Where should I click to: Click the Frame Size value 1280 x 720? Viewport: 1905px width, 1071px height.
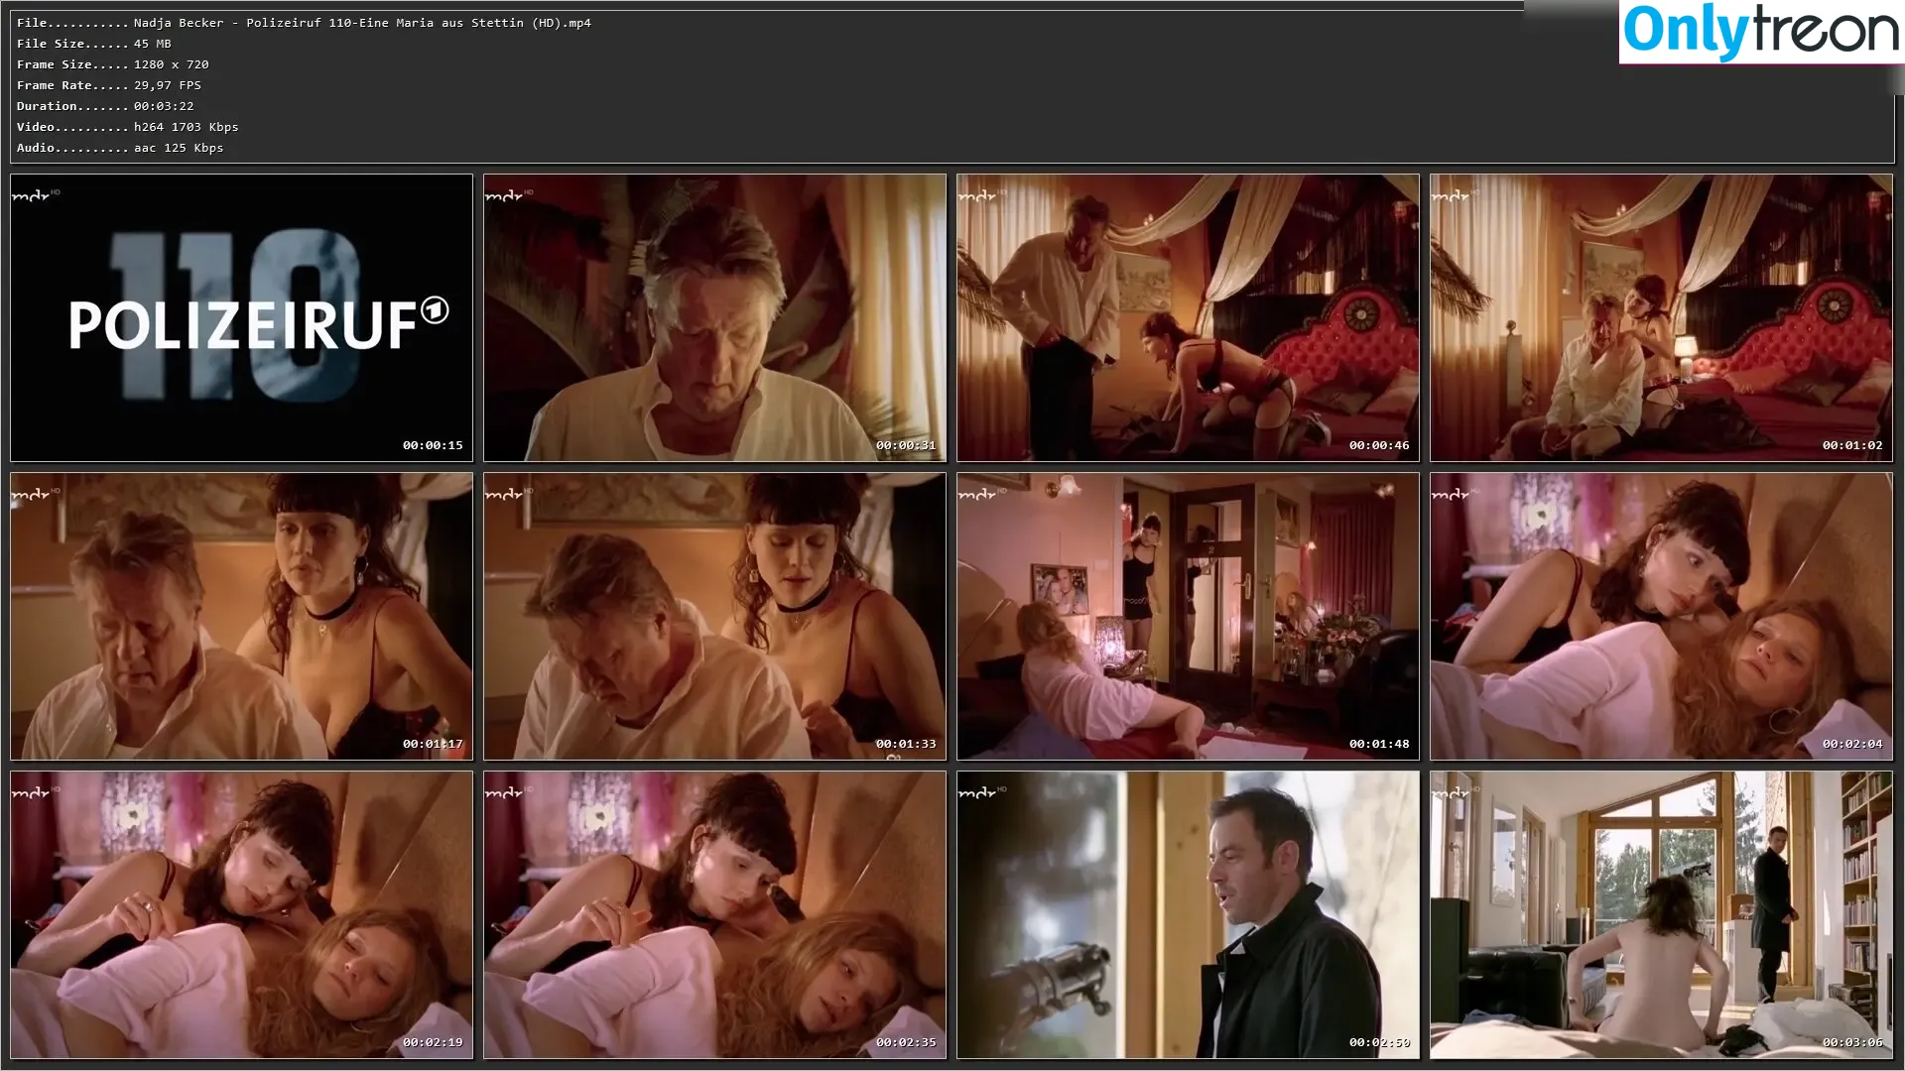(172, 64)
